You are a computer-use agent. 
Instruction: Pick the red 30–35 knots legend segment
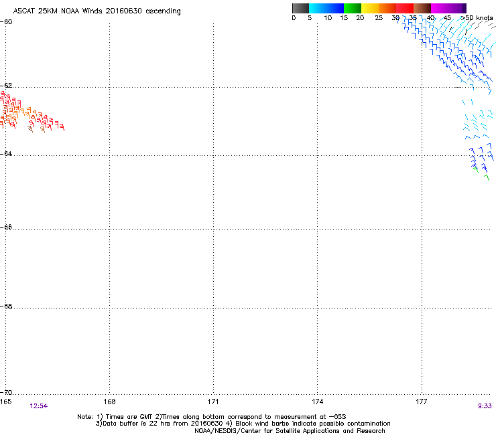[405, 8]
